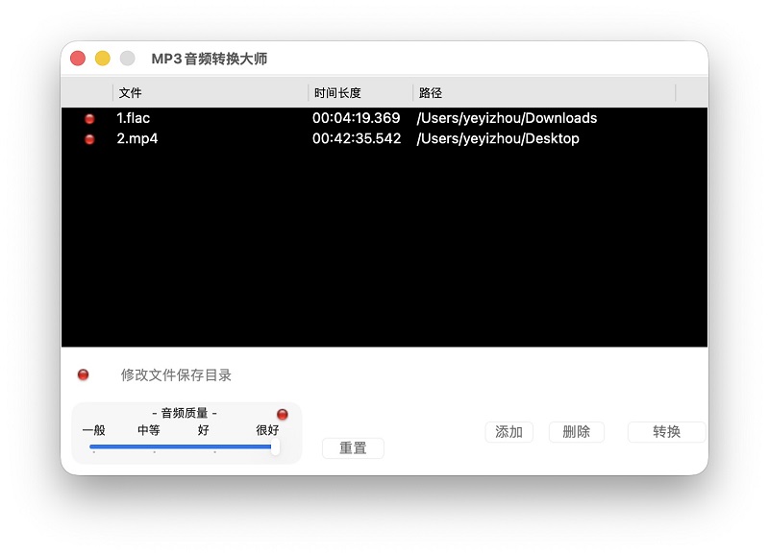Click the red status indicator beside 2.mp4
Image resolution: width=769 pixels, height=555 pixels.
pos(89,138)
